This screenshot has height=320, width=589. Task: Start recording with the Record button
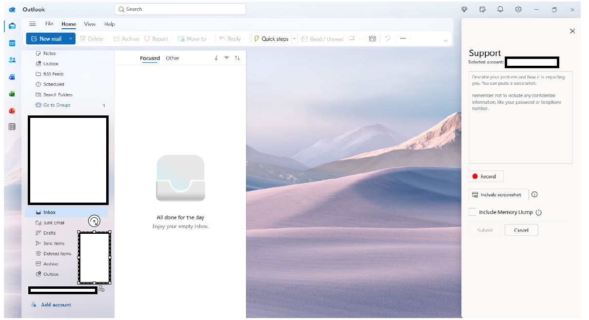[x=486, y=176]
